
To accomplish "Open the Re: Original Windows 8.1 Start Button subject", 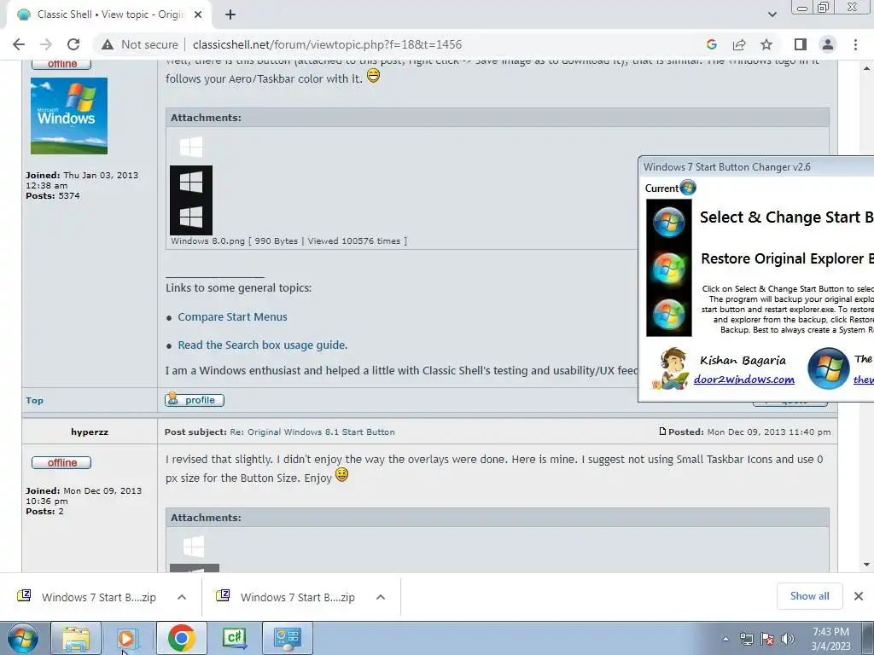I will [x=312, y=432].
